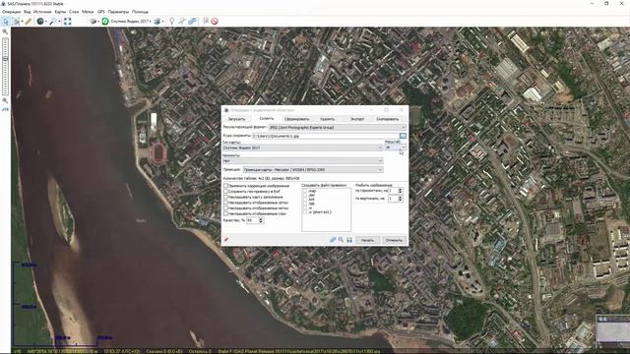Viewport: 630px width, 354px height.
Task: Open the Карты menu
Action: [60, 12]
